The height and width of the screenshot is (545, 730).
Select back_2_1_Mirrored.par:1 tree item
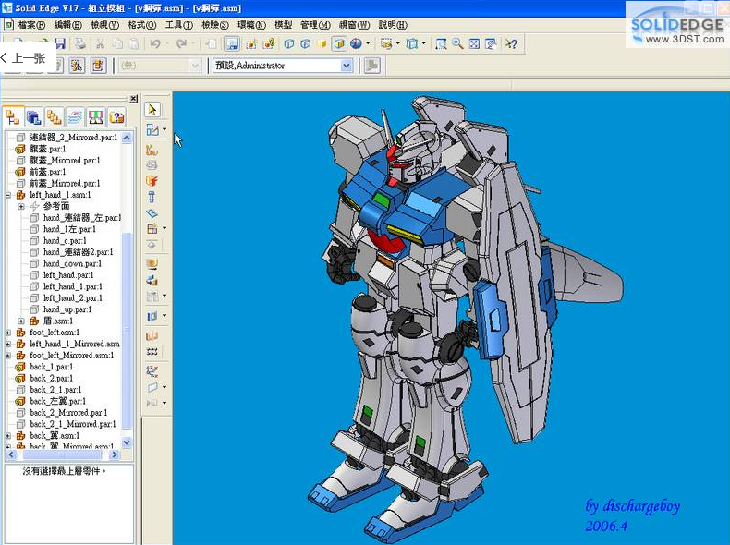coord(73,425)
